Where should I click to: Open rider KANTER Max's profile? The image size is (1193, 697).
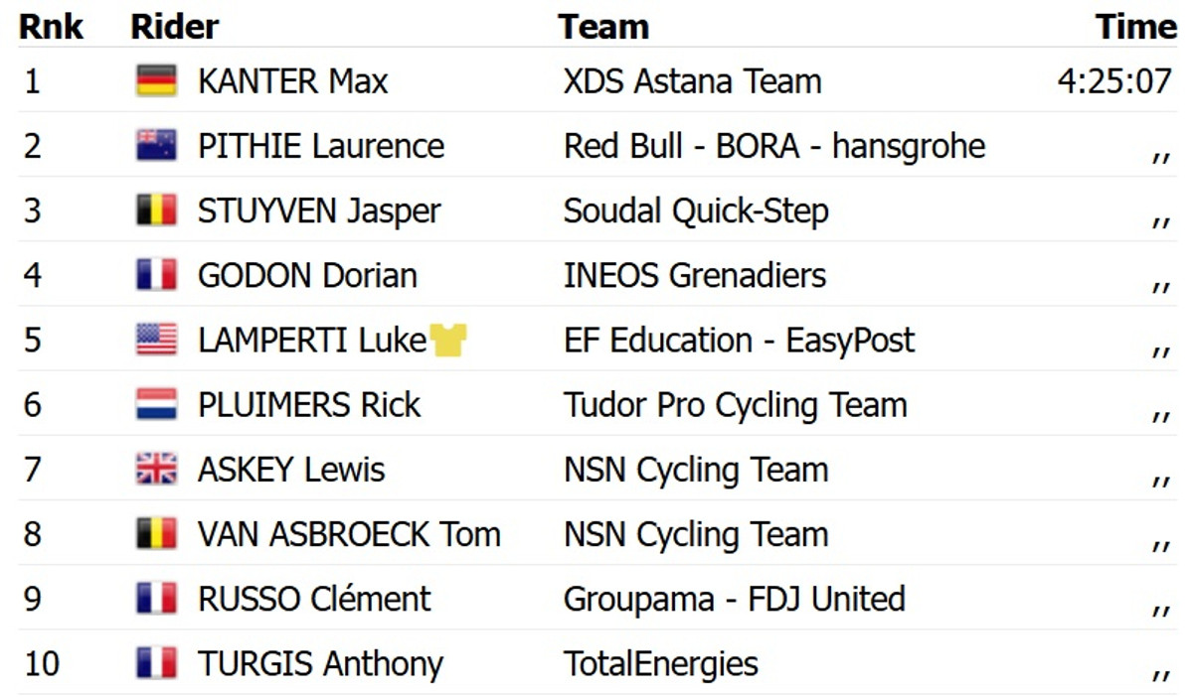[x=292, y=81]
